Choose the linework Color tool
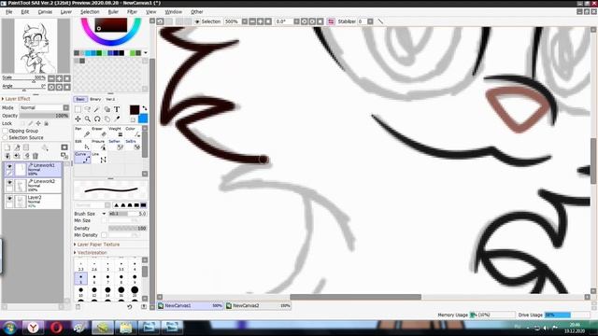The height and width of the screenshot is (336, 598). 133,133
